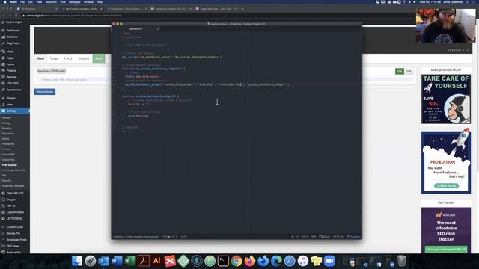The height and width of the screenshot is (269, 479).
Task: Open the Terminal icon in the Dock
Action: pyautogui.click(x=223, y=261)
